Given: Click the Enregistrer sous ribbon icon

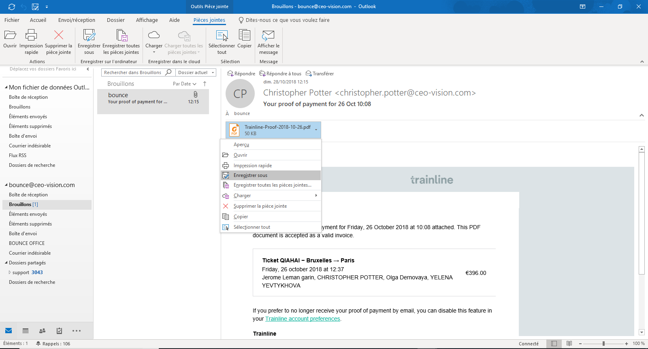Looking at the screenshot, I should point(89,35).
